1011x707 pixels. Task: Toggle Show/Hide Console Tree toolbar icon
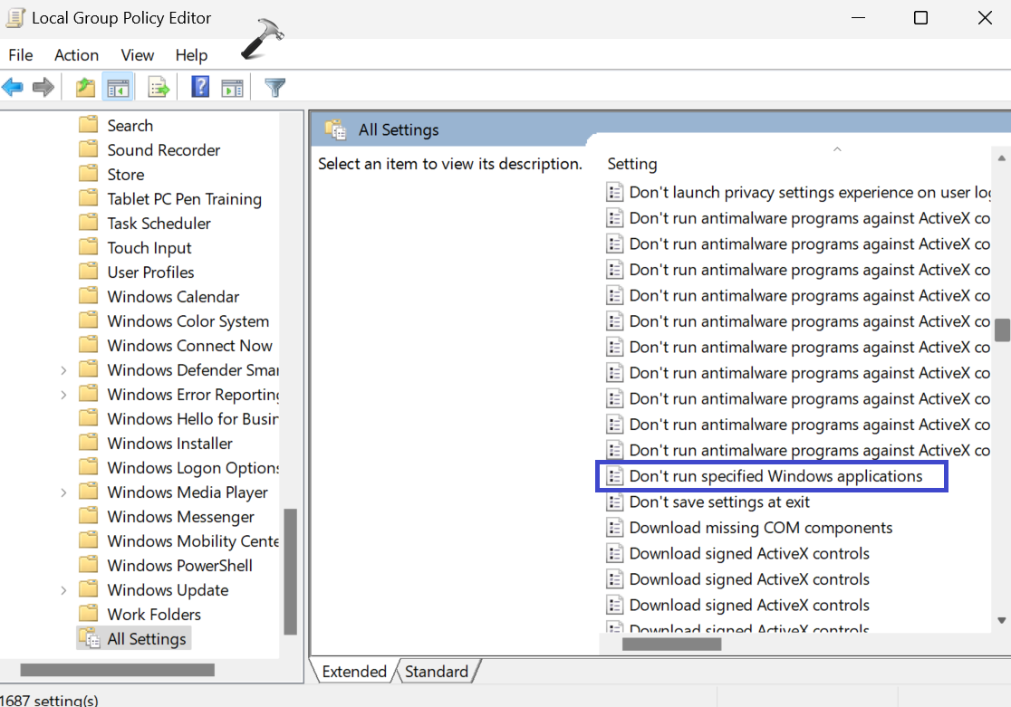[x=118, y=87]
